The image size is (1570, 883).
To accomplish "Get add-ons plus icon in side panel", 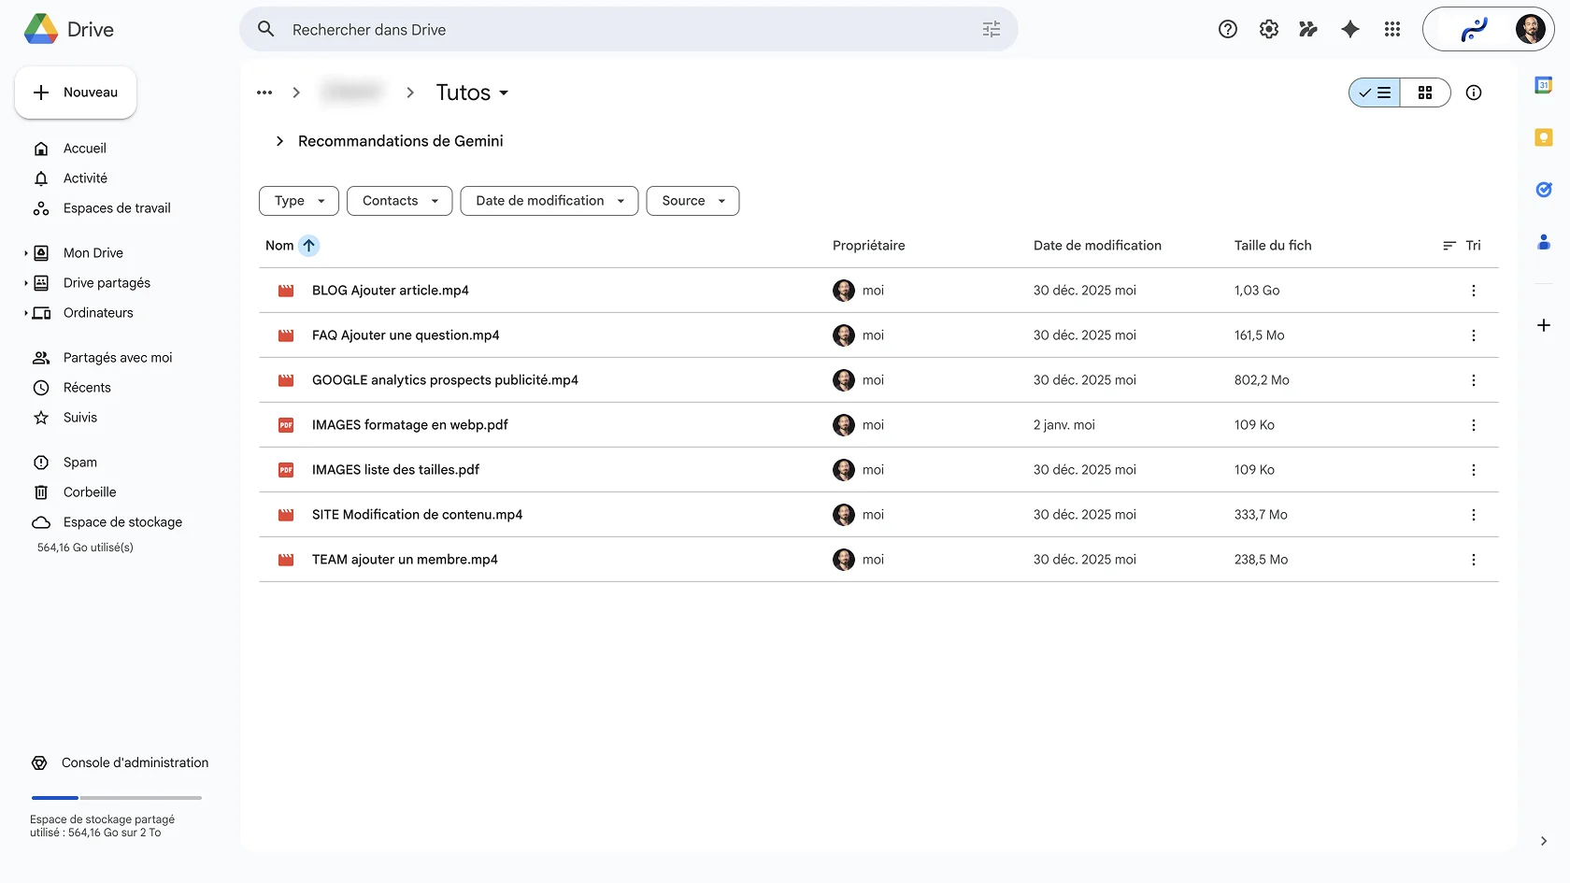I will (x=1544, y=325).
